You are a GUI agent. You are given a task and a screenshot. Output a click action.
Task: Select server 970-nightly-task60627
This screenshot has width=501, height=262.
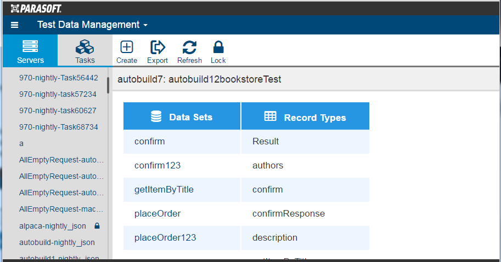58,110
